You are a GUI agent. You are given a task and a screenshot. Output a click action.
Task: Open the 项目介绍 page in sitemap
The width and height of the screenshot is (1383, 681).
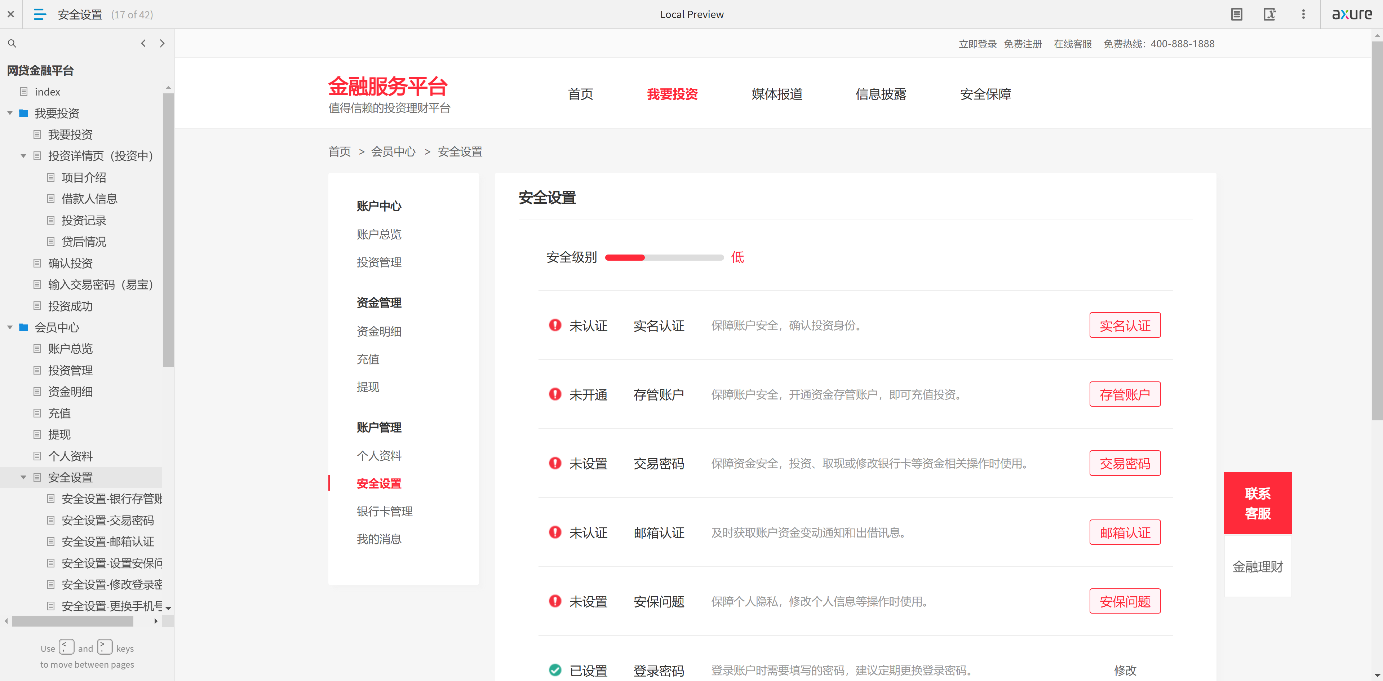point(84,177)
